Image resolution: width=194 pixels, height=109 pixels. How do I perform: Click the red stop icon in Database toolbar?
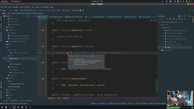click(x=170, y=19)
